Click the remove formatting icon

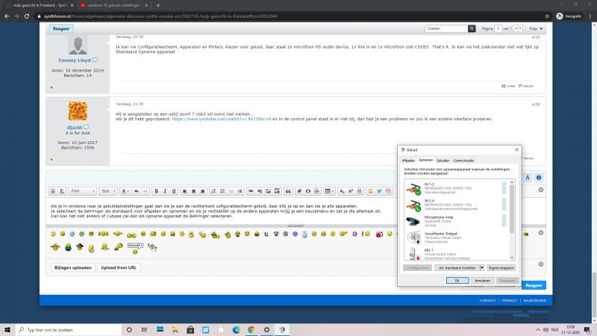point(62,191)
